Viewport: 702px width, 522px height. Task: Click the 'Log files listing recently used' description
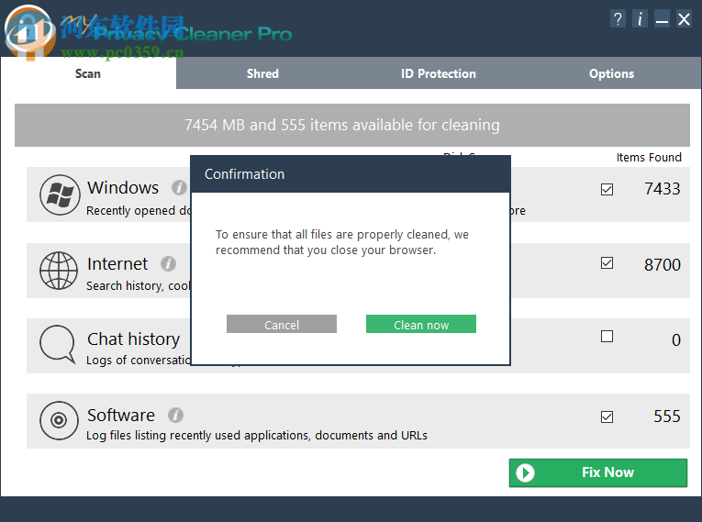click(x=257, y=435)
